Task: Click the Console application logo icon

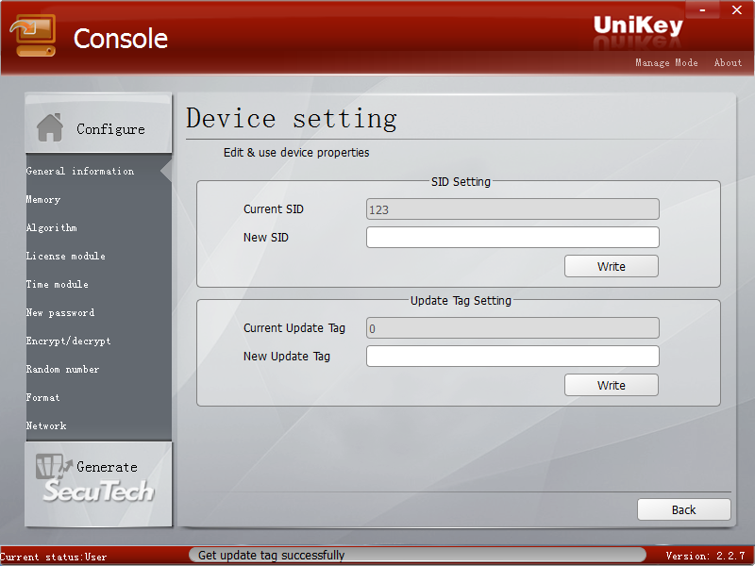Action: point(33,36)
